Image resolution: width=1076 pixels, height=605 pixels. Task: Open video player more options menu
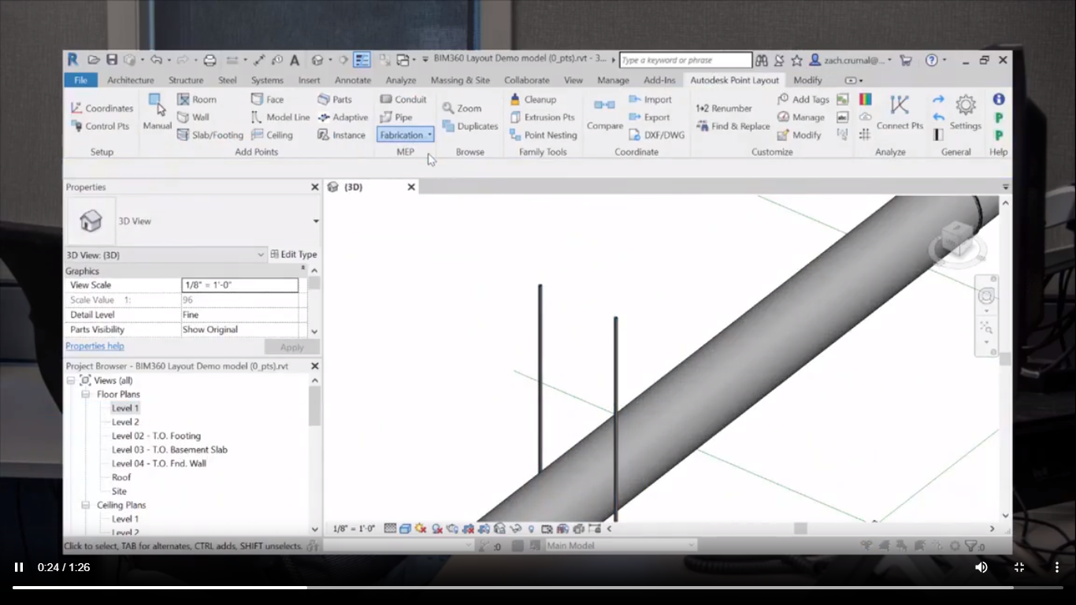coord(1056,567)
